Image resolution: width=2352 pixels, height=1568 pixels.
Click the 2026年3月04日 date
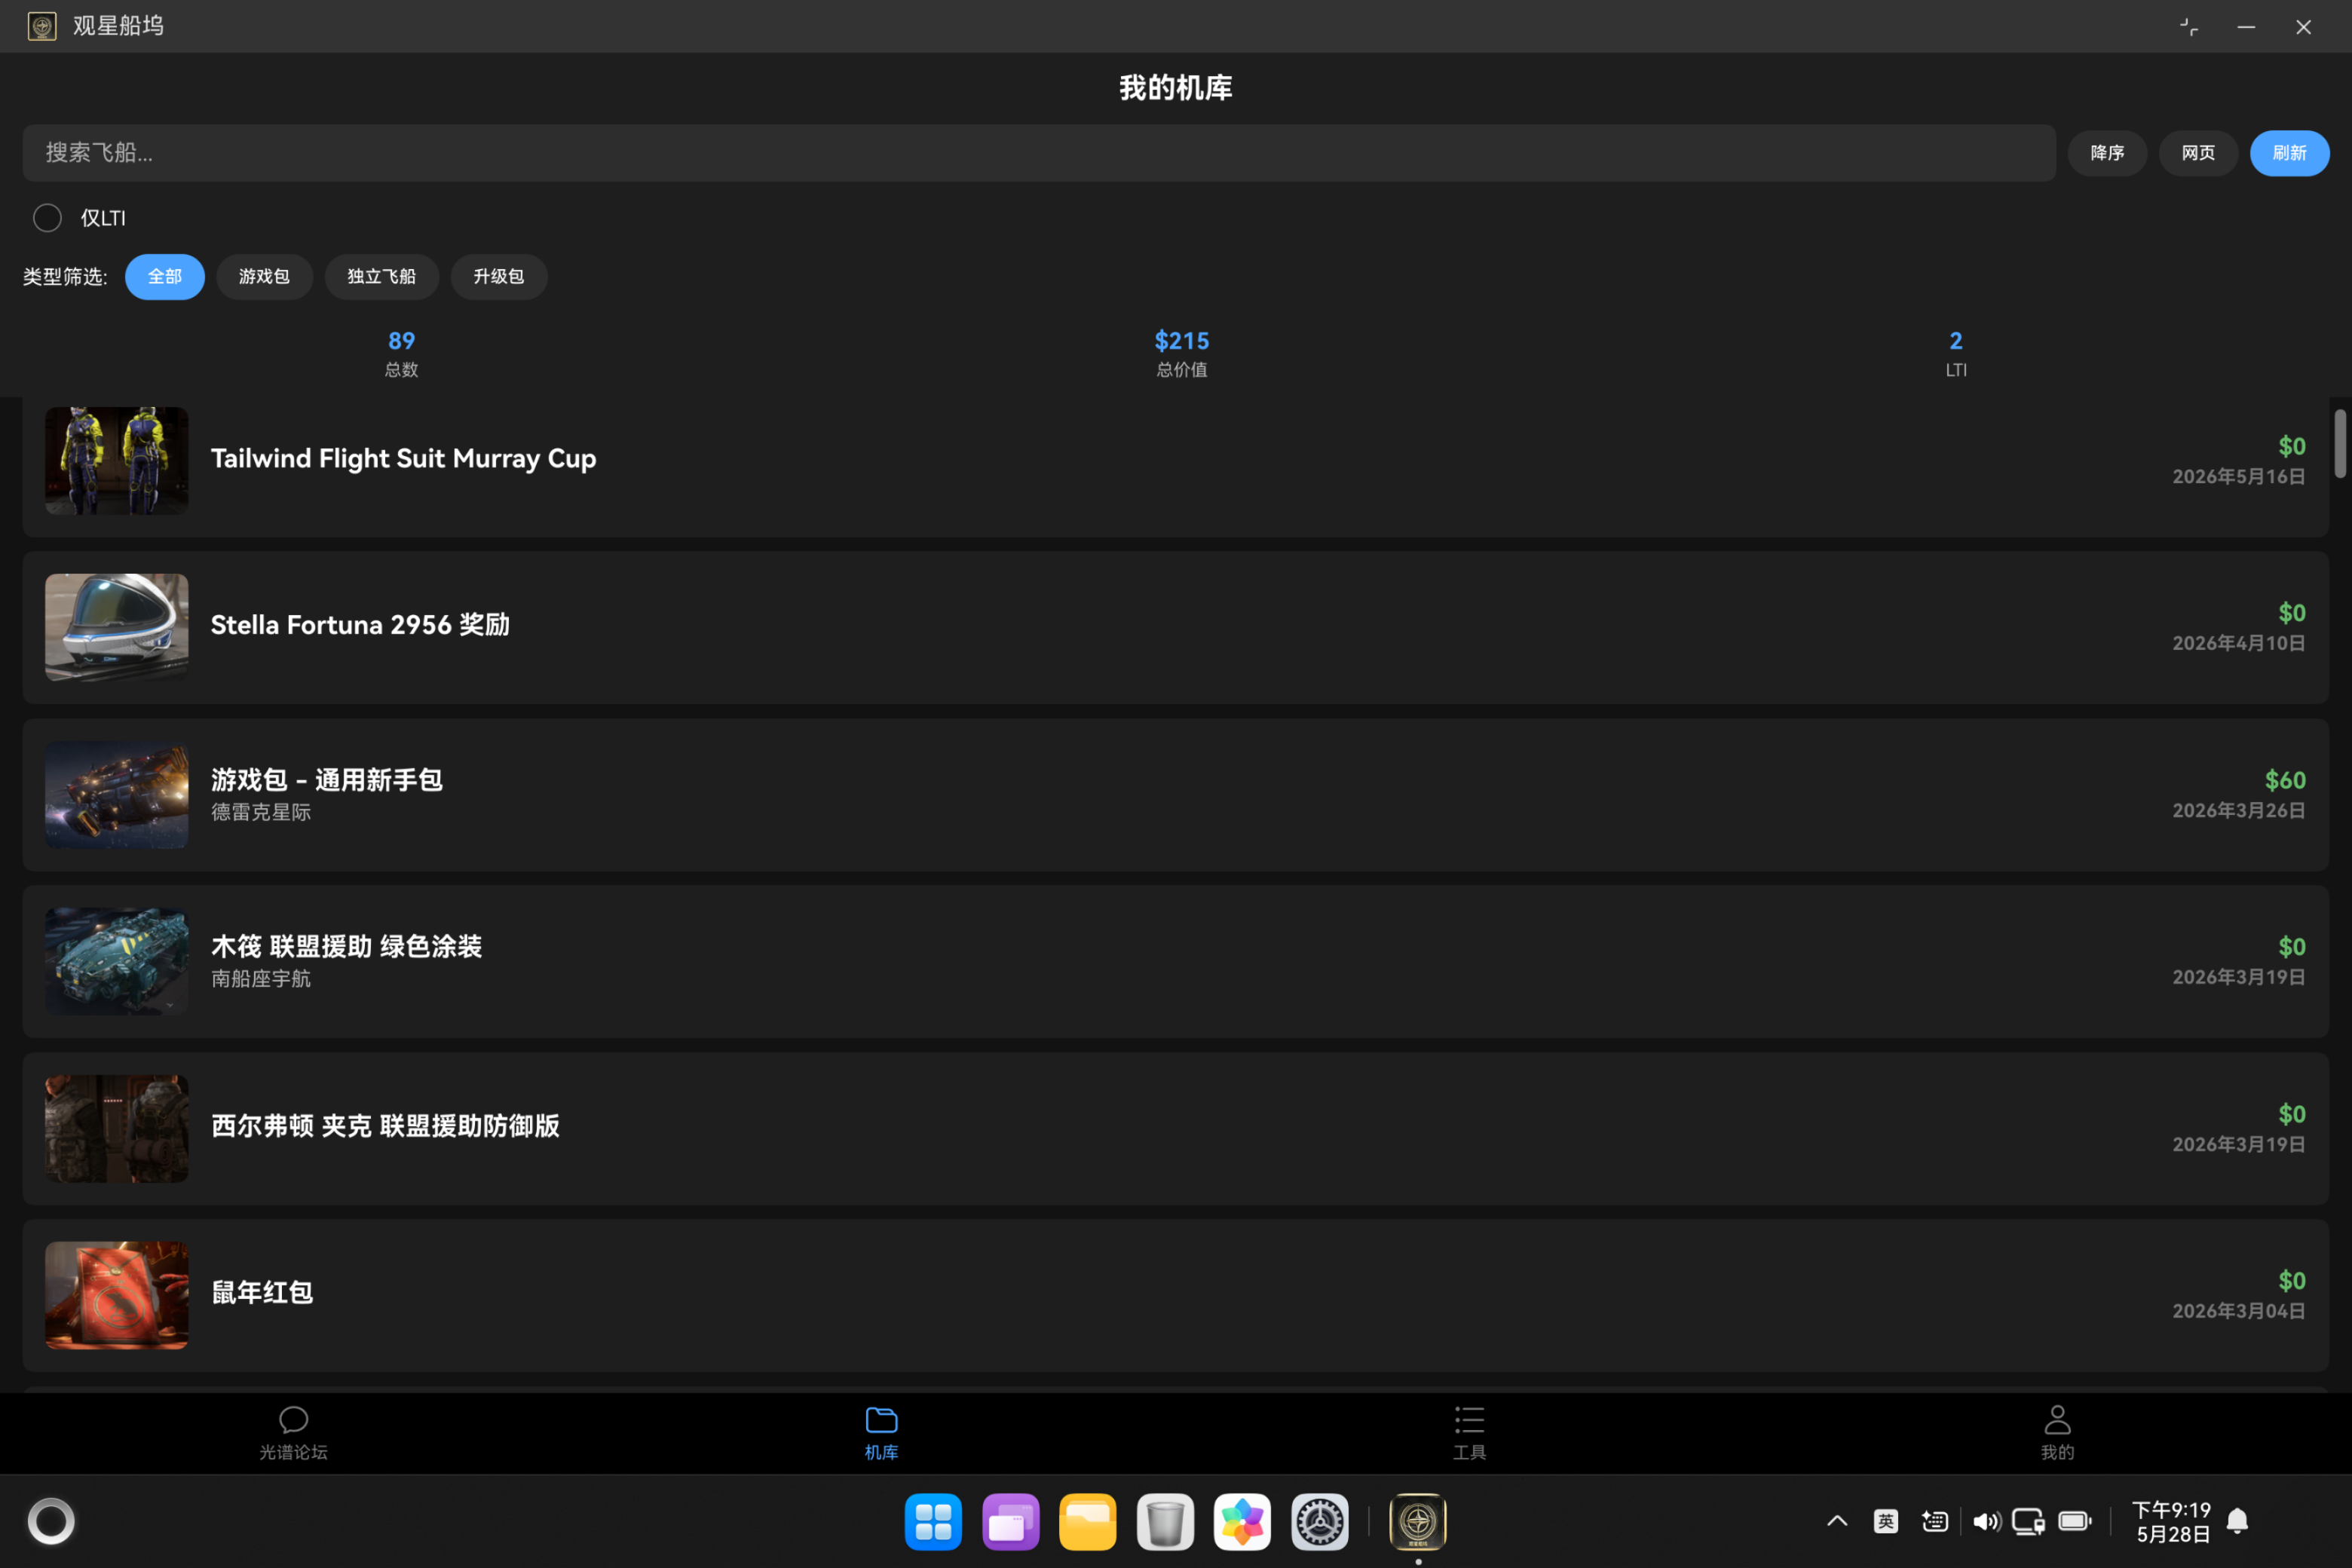click(2239, 1311)
